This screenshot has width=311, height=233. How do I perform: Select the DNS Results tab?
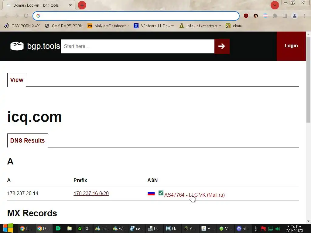coord(28,140)
